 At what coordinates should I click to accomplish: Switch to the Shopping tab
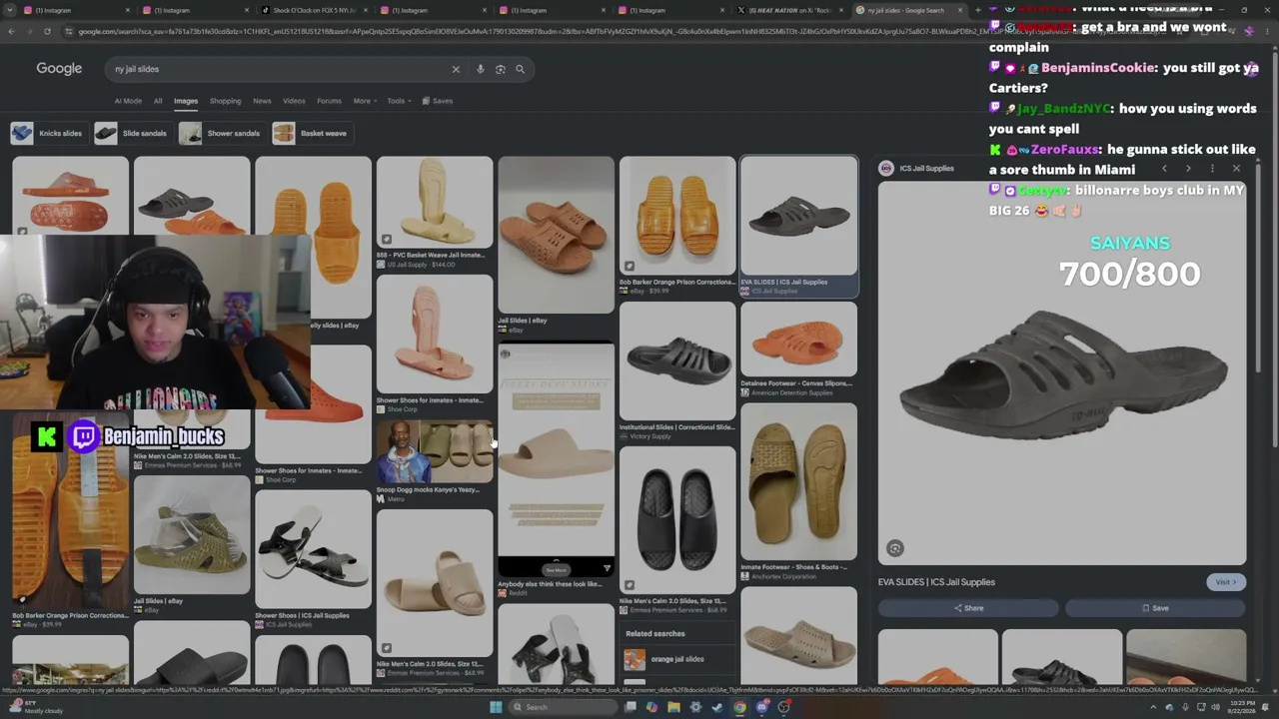(x=225, y=101)
